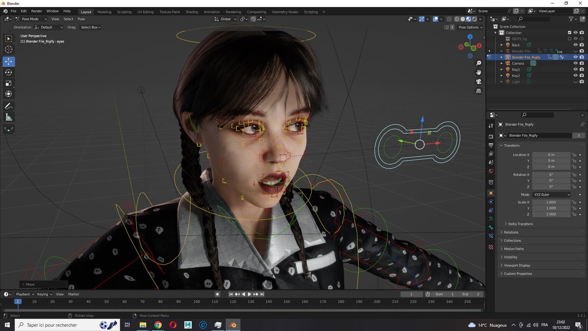
Task: Activate the Rotate tool
Action: tap(8, 72)
